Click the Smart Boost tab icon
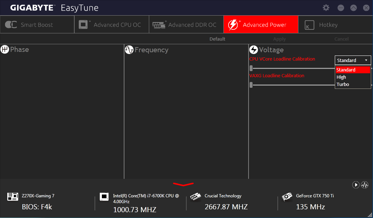Viewport: 373px width, 218px height. point(11,25)
